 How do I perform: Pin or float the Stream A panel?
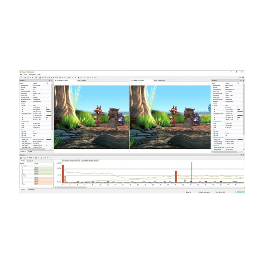[x=50, y=81]
